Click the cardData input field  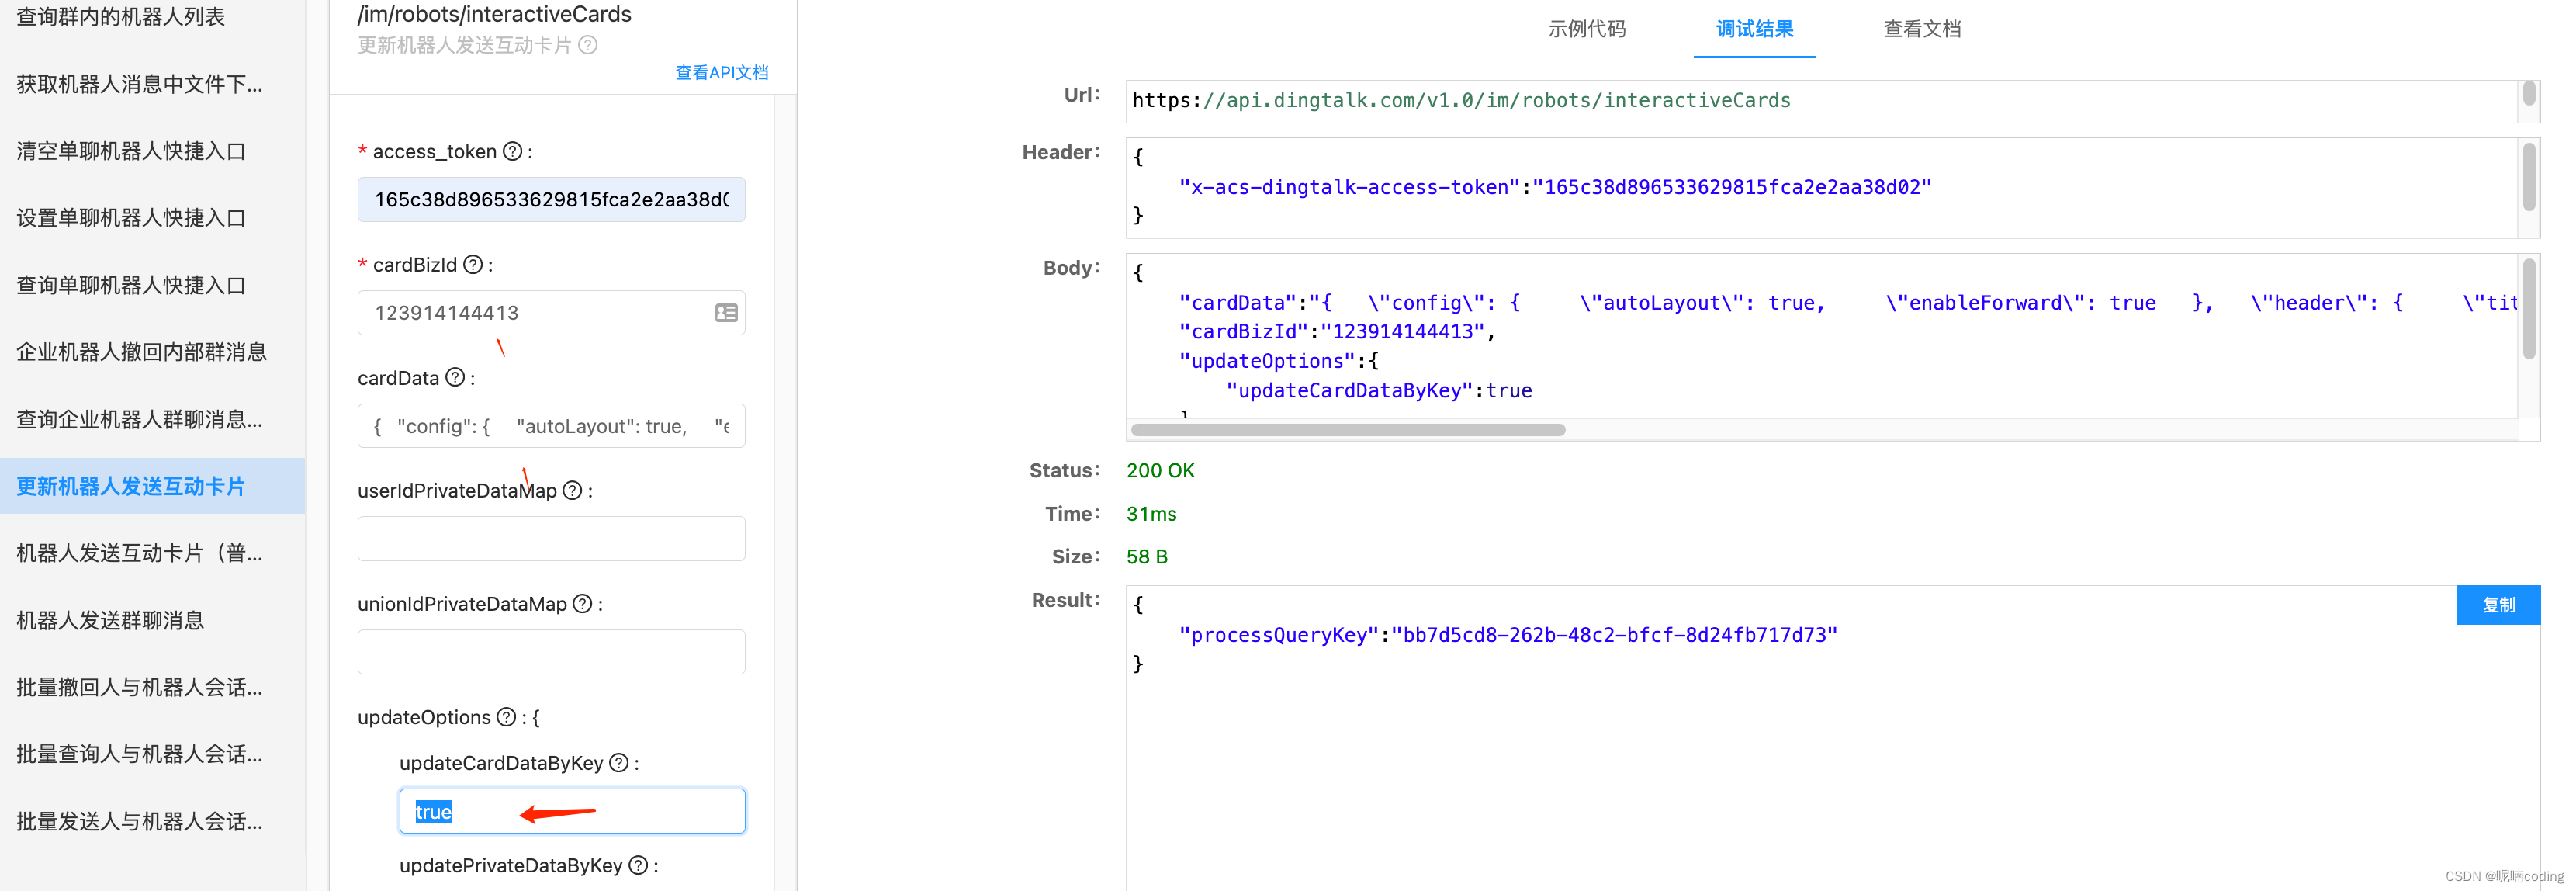tap(551, 426)
